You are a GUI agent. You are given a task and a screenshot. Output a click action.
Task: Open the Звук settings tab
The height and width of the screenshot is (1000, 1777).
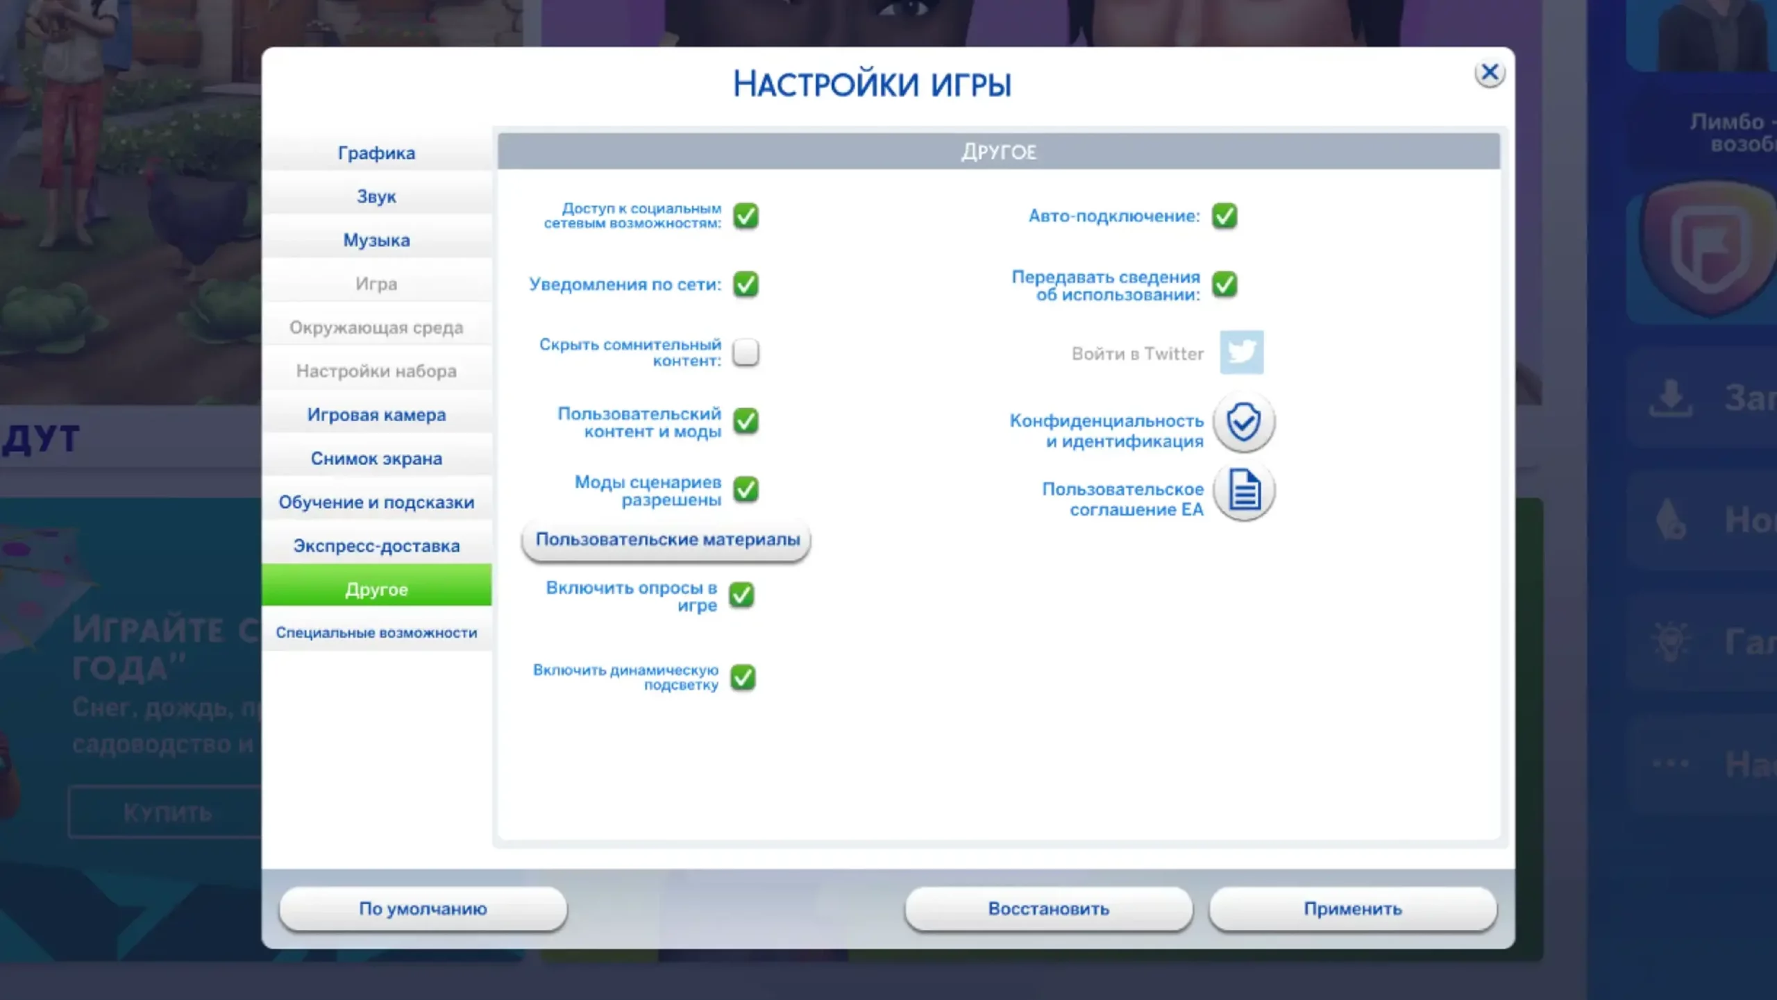(x=376, y=196)
